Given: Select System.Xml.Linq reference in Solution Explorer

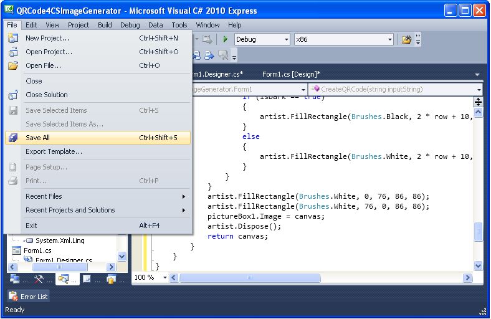Looking at the screenshot, I should (x=60, y=240).
